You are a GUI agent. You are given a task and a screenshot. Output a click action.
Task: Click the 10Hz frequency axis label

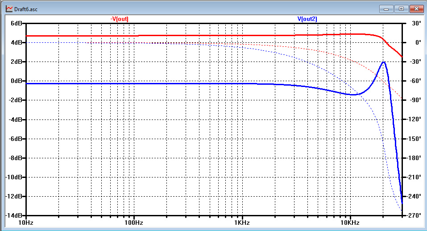(x=26, y=223)
